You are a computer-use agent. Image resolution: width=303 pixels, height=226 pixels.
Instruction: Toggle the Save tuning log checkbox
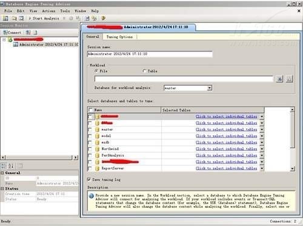(x=89, y=179)
